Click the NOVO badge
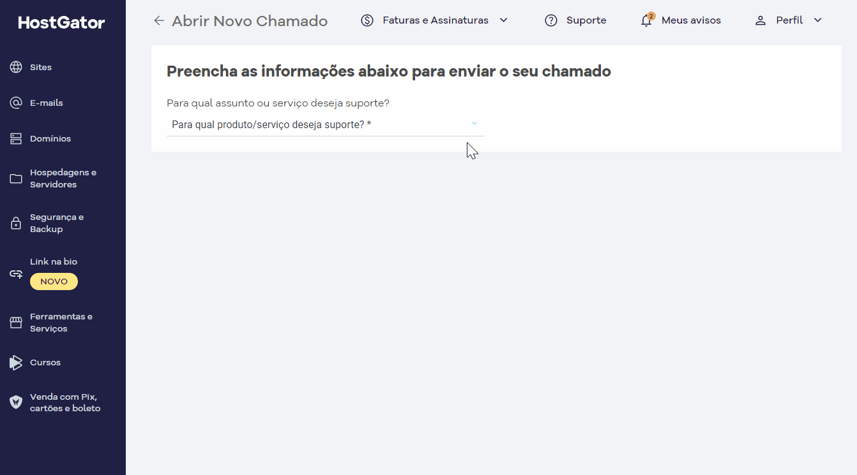857x475 pixels. click(54, 281)
